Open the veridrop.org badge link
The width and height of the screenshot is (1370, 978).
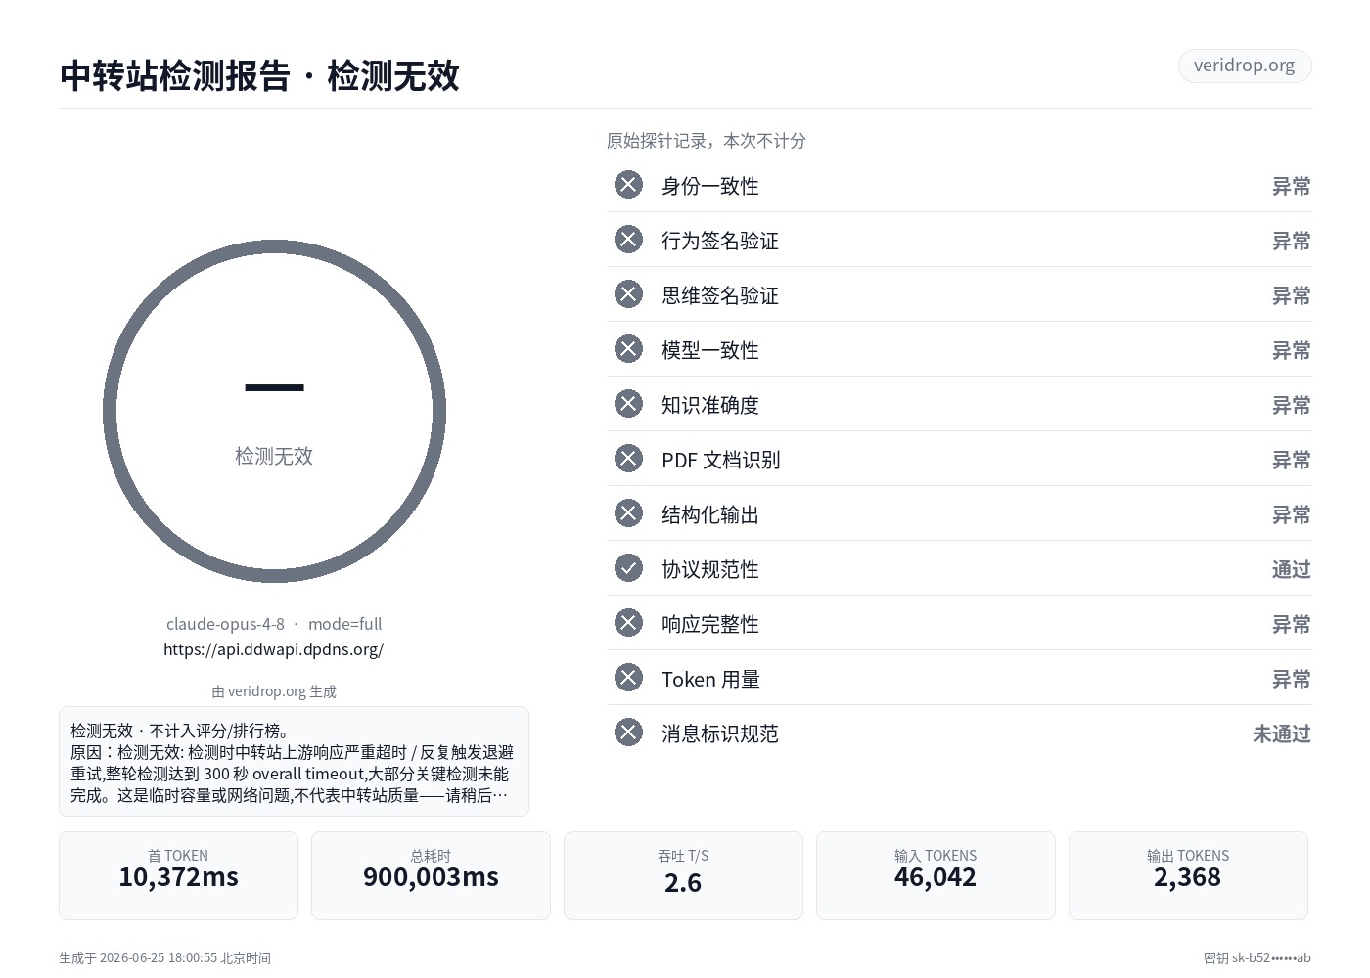(x=1244, y=66)
